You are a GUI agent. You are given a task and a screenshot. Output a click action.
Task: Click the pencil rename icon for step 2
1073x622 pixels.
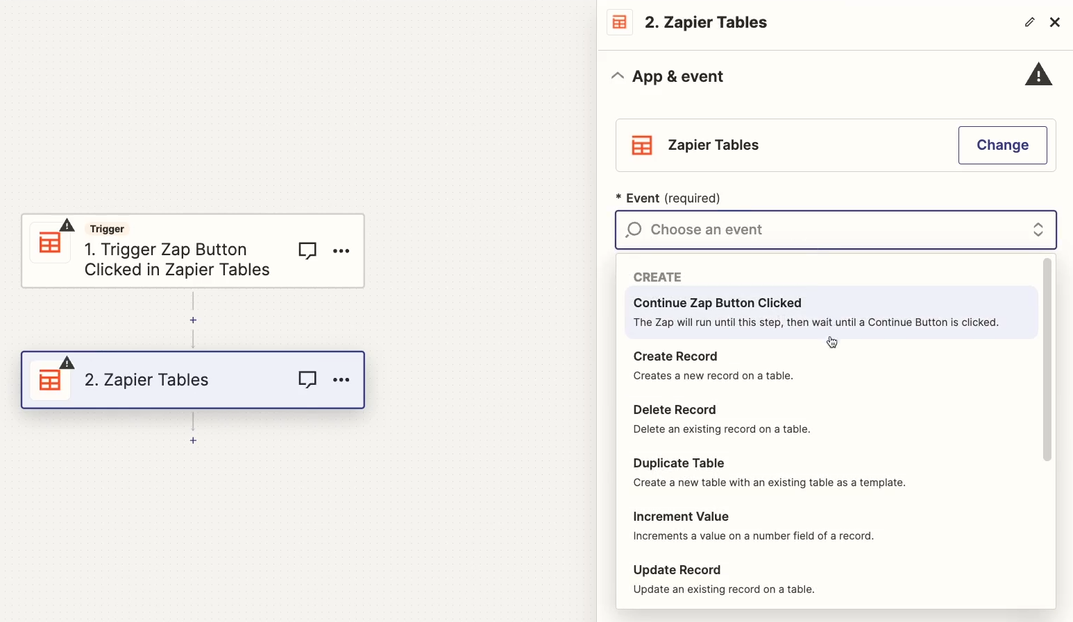[1030, 22]
